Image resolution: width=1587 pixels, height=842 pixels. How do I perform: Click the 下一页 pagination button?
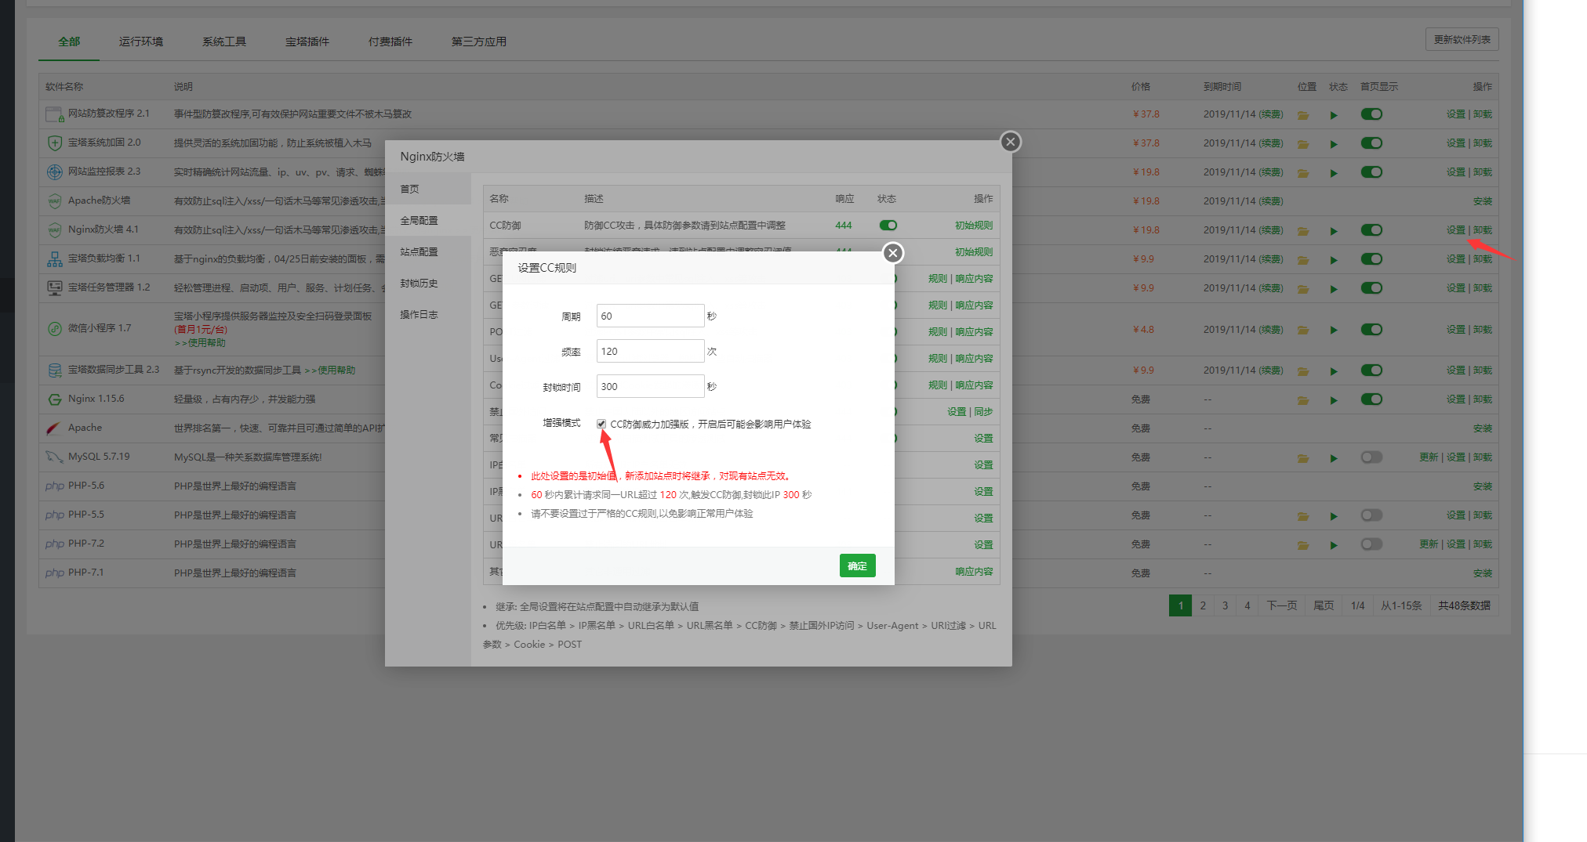1282,605
